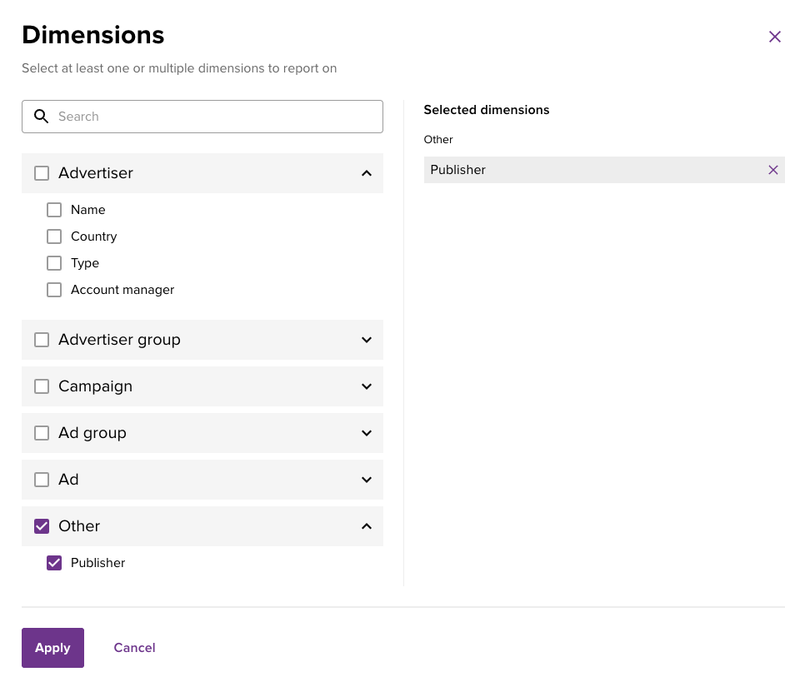Select the Account manager checkbox
805x677 pixels.
click(54, 290)
